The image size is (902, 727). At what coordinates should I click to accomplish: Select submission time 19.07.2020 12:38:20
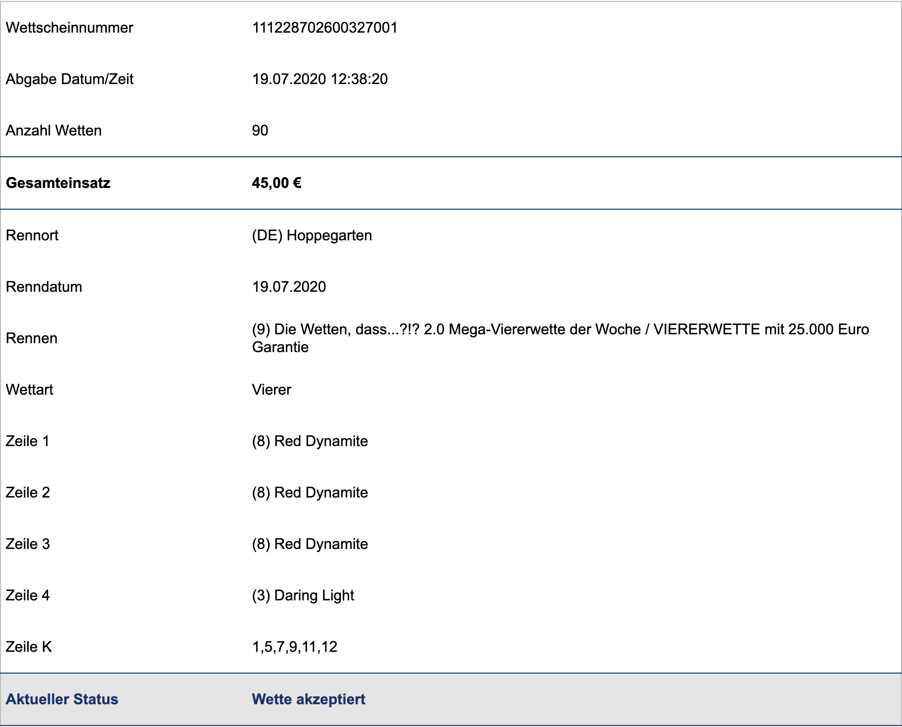320,79
